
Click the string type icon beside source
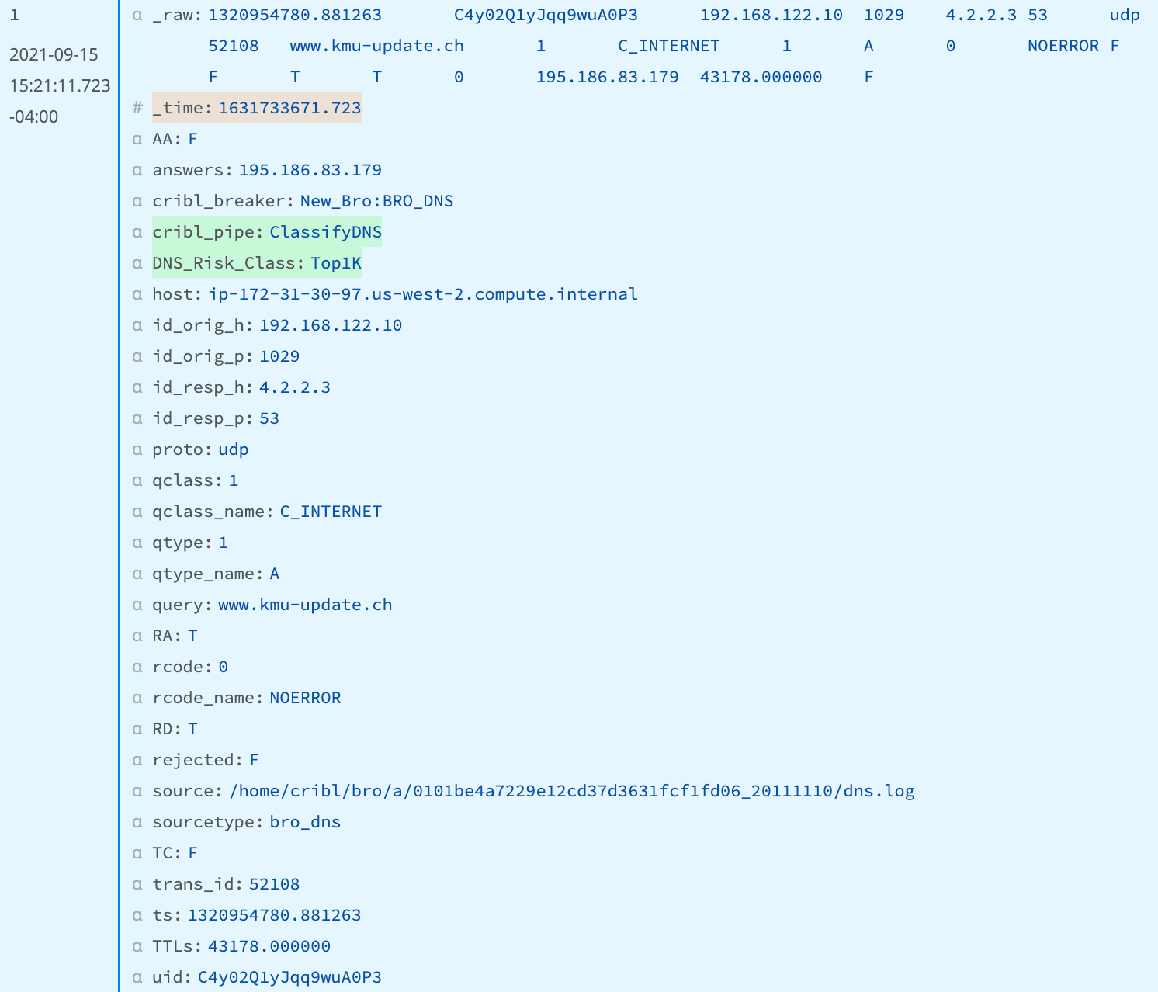pos(137,791)
